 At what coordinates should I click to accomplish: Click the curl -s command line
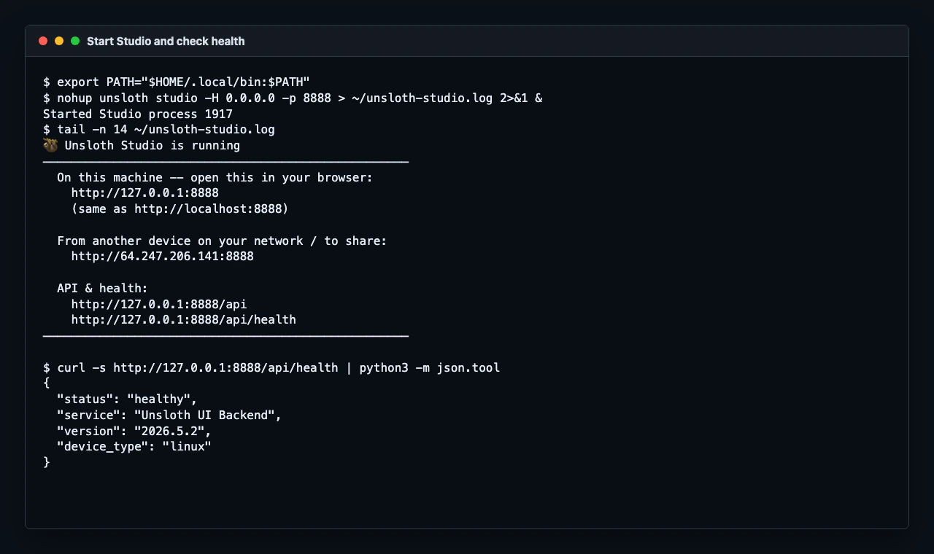click(271, 368)
